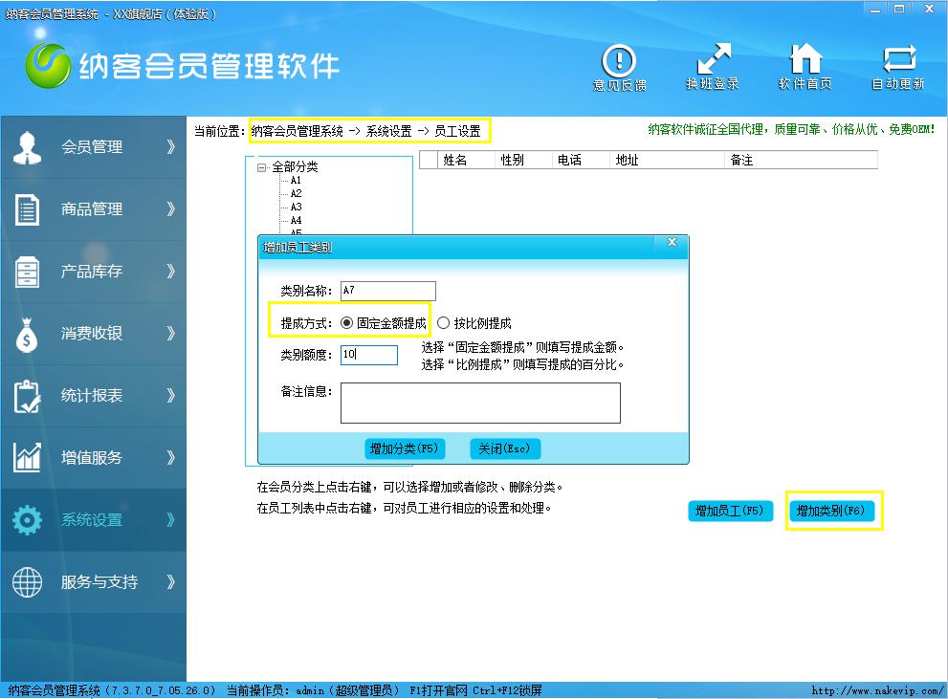Open statistics reports (统计报表) sidebar item
Screen dimensions: 948x699
tap(92, 396)
